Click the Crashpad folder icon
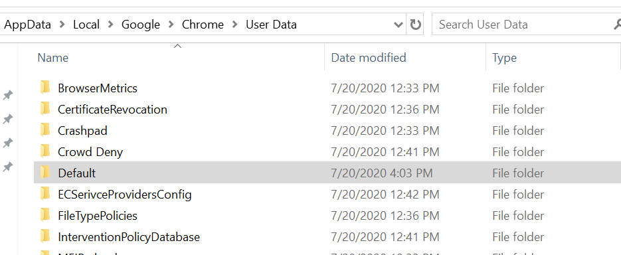The height and width of the screenshot is (255, 621). coord(46,130)
